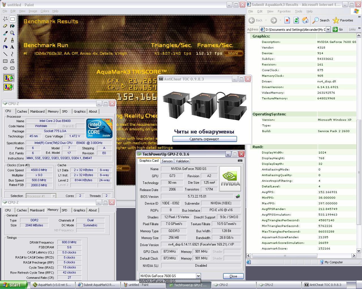This screenshot has width=362, height=289.
Task: Switch to untitled - Paint taskbar button
Action: [143, 285]
